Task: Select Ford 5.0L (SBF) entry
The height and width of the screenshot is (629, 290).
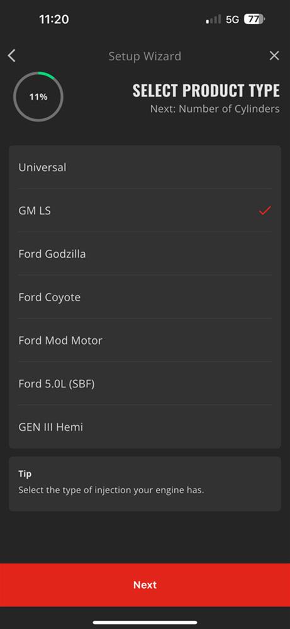Action: pyautogui.click(x=145, y=384)
